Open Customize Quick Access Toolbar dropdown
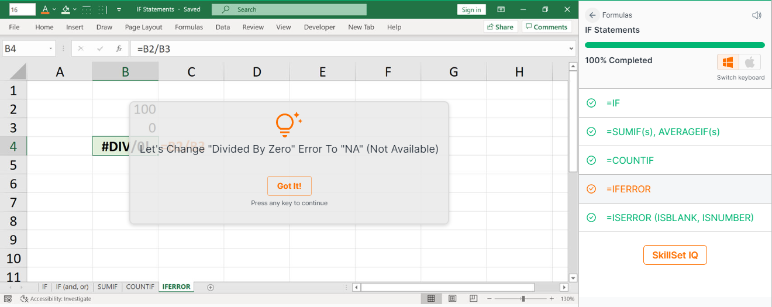The height and width of the screenshot is (307, 772). click(x=119, y=10)
